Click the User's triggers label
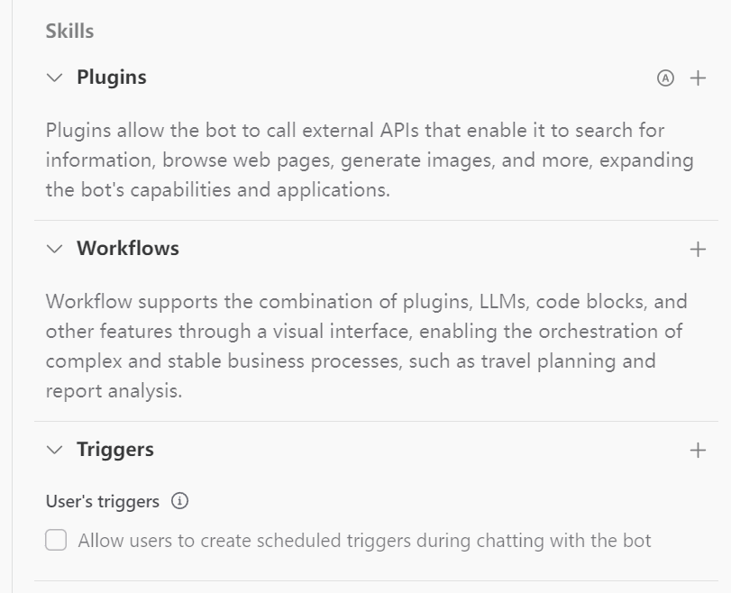 103,502
